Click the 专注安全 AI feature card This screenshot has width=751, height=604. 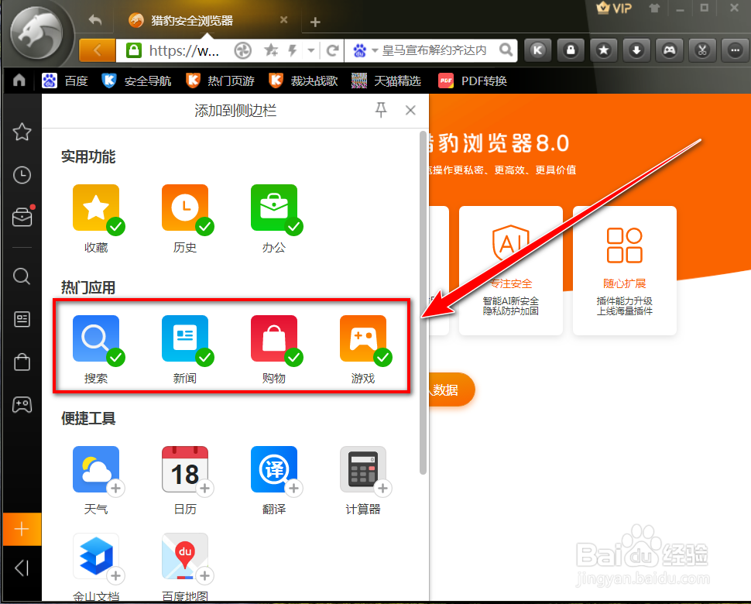coord(510,270)
